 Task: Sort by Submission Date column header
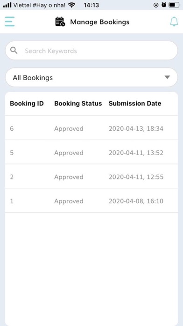(x=135, y=104)
